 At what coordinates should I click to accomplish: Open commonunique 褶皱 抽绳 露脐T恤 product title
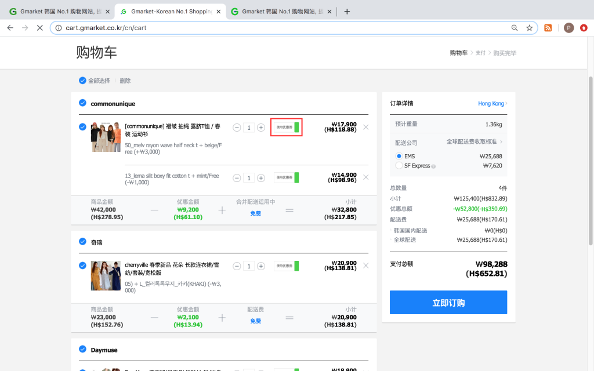point(172,130)
